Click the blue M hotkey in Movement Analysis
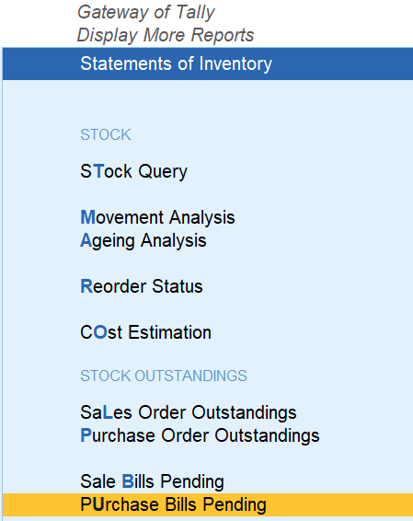This screenshot has width=413, height=521. tap(87, 217)
